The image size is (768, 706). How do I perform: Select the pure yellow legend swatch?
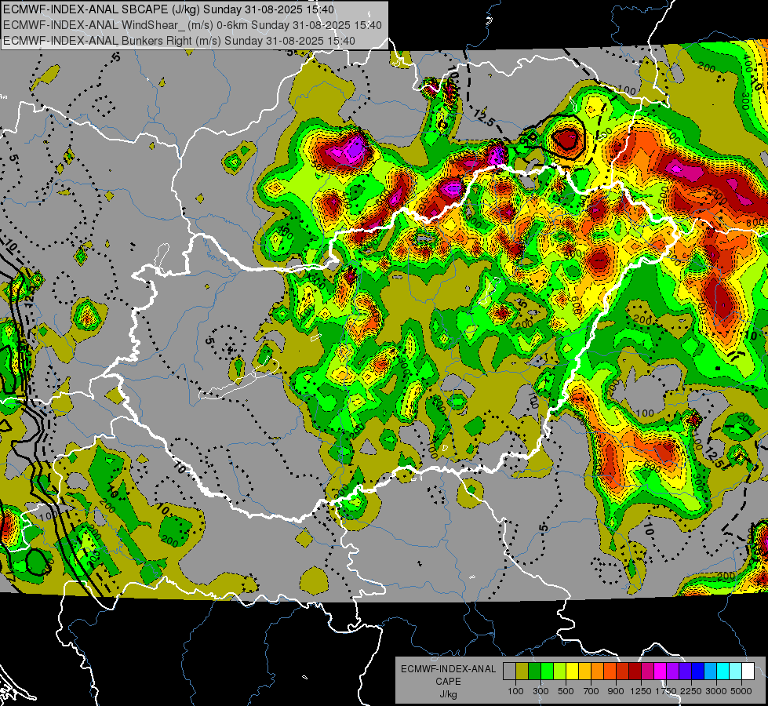click(x=572, y=671)
